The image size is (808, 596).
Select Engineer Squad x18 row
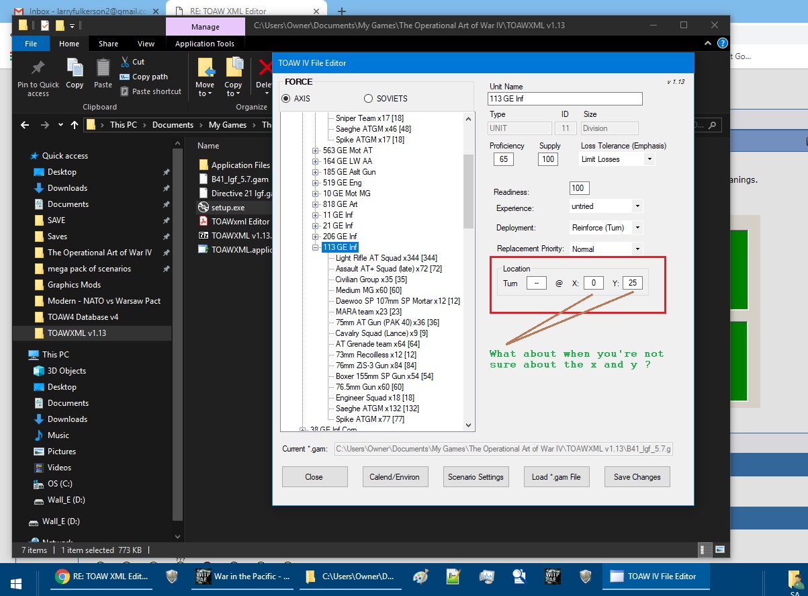[x=375, y=398]
